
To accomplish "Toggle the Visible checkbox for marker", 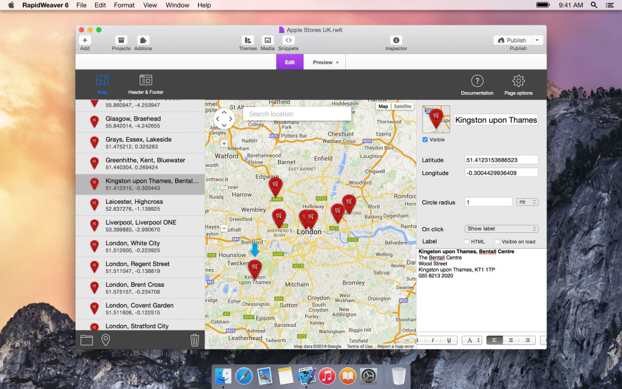I will point(425,140).
